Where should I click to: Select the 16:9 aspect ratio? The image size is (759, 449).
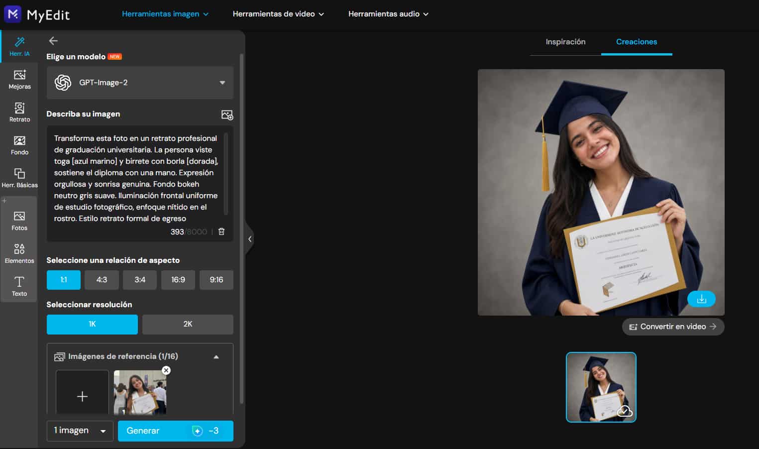tap(178, 280)
